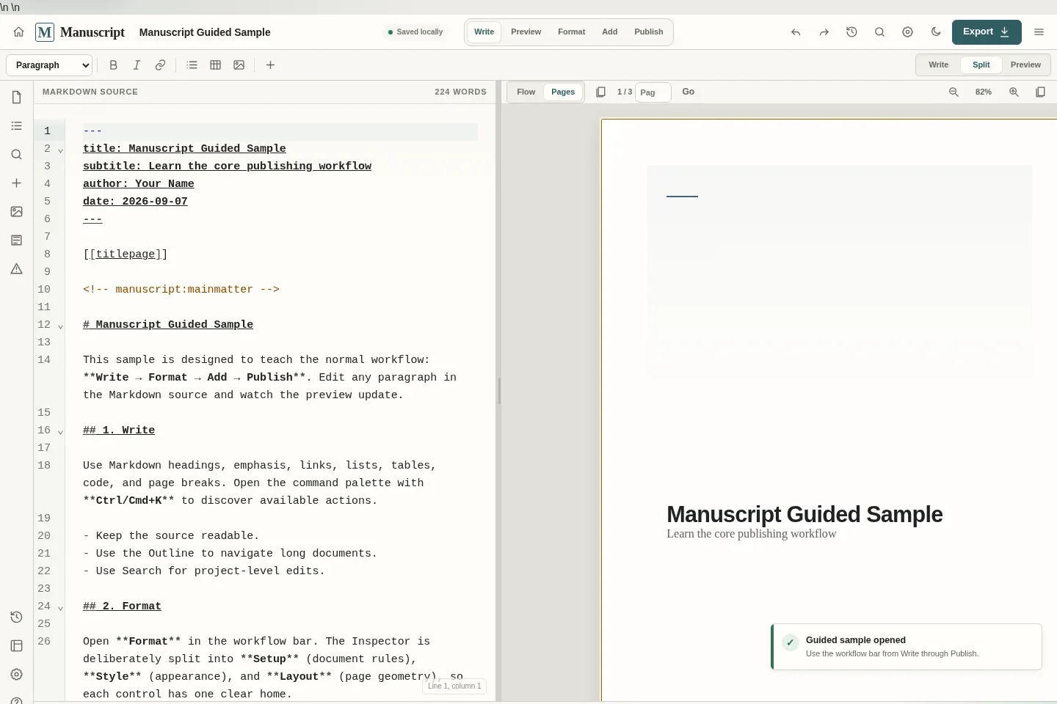Click the Manuscript Guided Sample document title
This screenshot has height=704, width=1057.
[x=205, y=32]
